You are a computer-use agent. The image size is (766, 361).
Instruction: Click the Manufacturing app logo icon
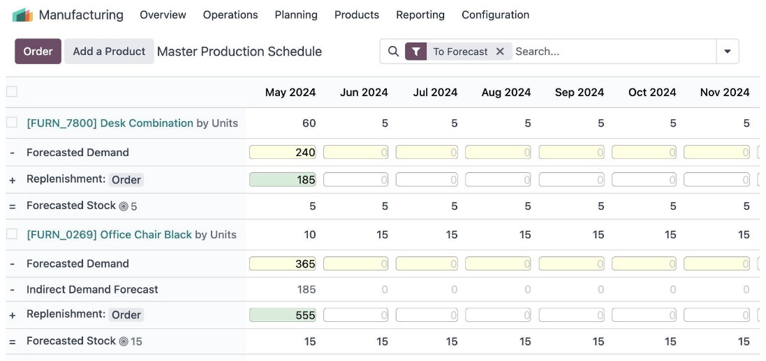22,15
